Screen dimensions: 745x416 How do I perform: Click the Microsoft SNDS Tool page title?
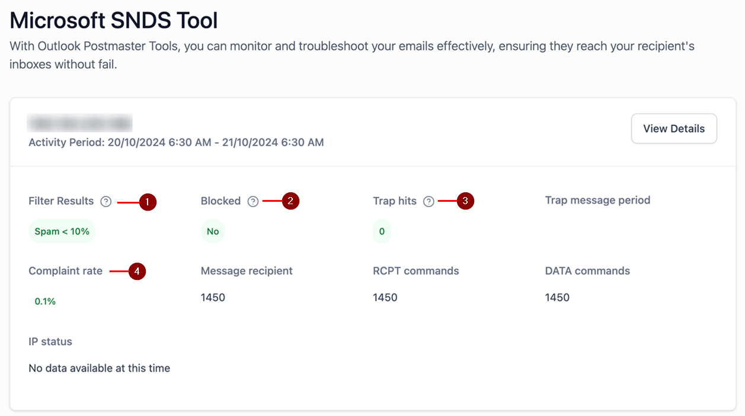tap(114, 21)
